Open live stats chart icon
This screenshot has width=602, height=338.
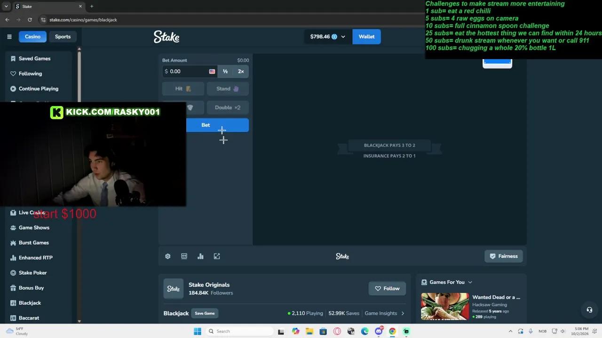200,256
